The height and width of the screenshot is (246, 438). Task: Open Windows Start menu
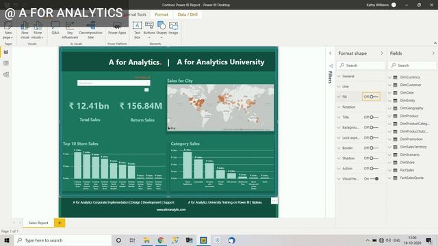[7, 240]
